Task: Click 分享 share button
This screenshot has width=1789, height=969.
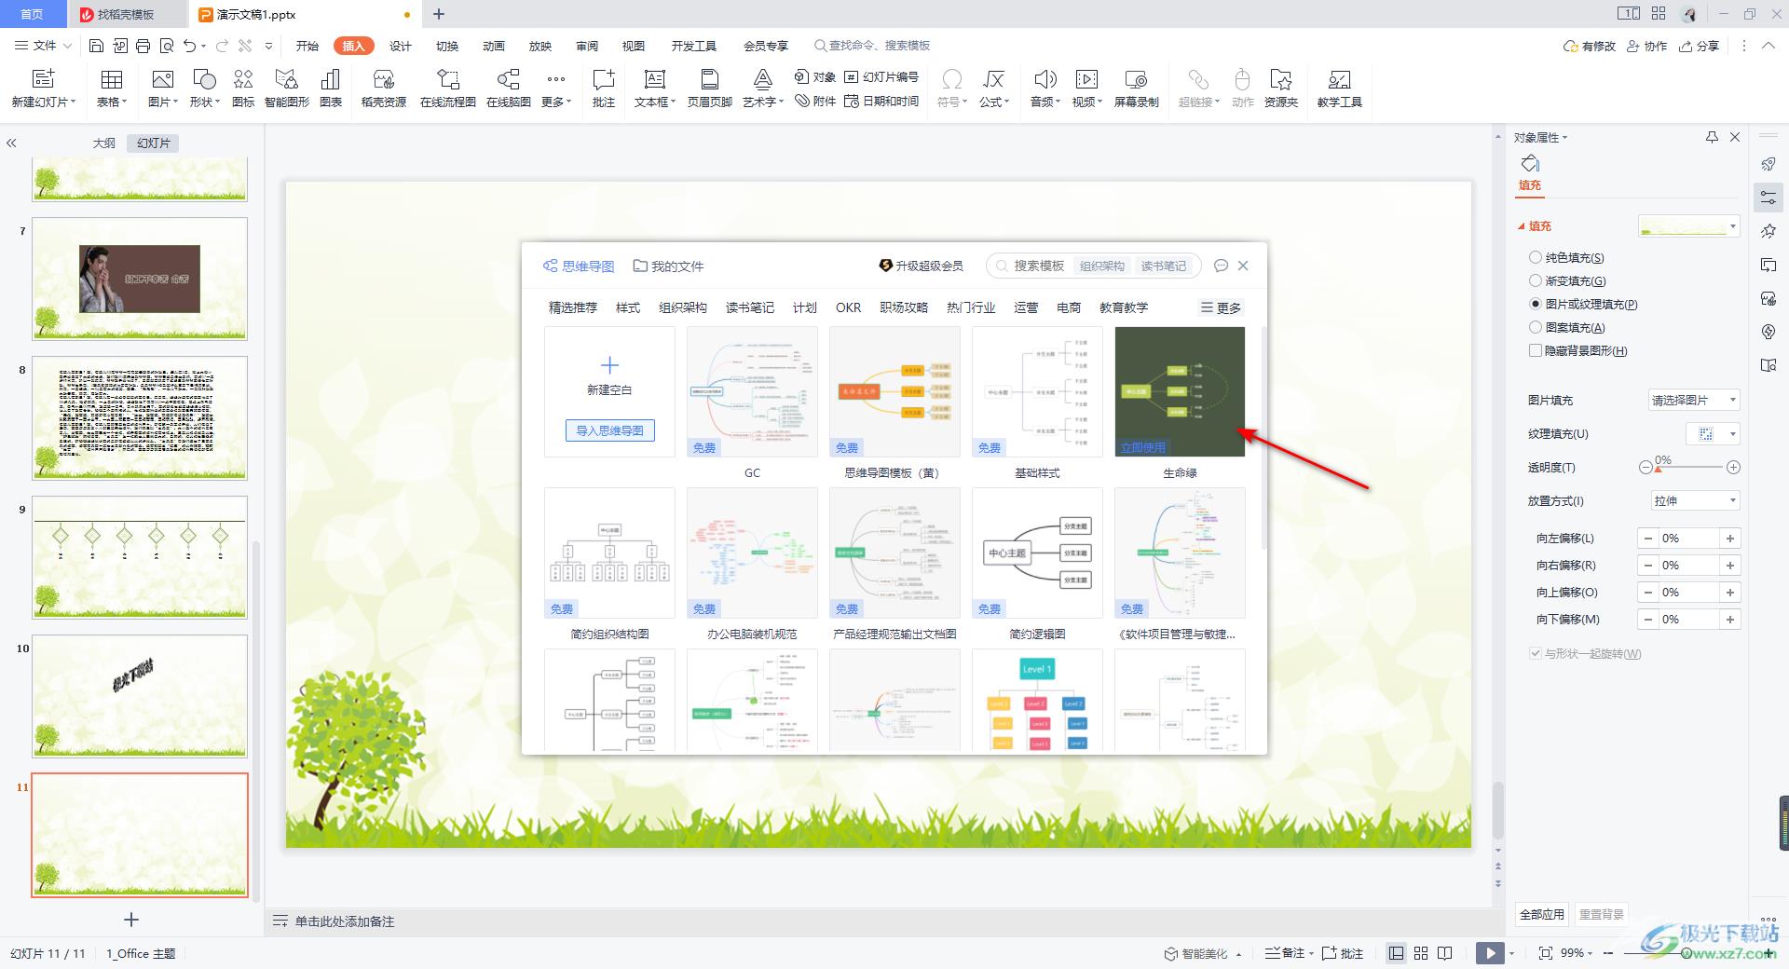Action: click(x=1699, y=46)
